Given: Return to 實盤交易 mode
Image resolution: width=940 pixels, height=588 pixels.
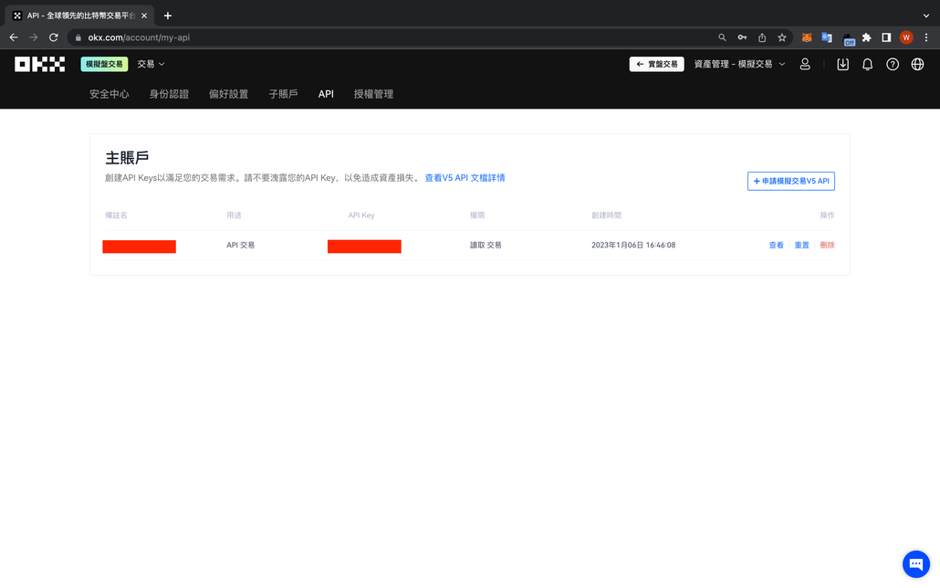Looking at the screenshot, I should click(656, 64).
